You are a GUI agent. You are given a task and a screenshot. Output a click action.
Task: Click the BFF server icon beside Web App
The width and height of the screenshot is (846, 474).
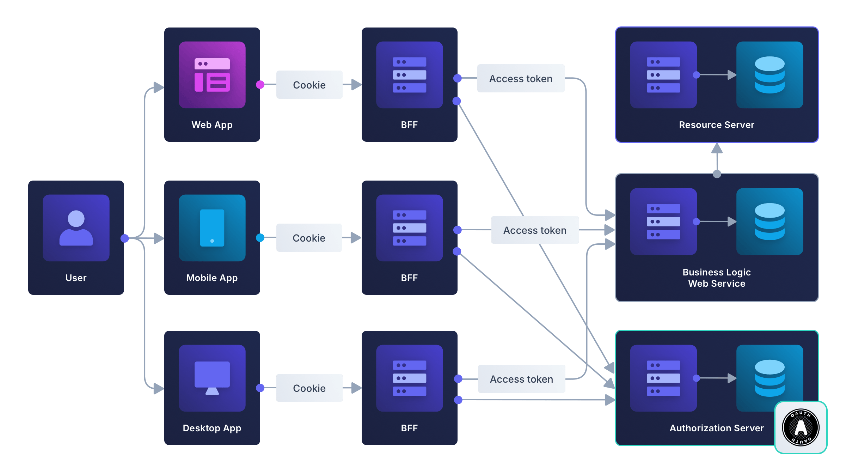point(410,75)
